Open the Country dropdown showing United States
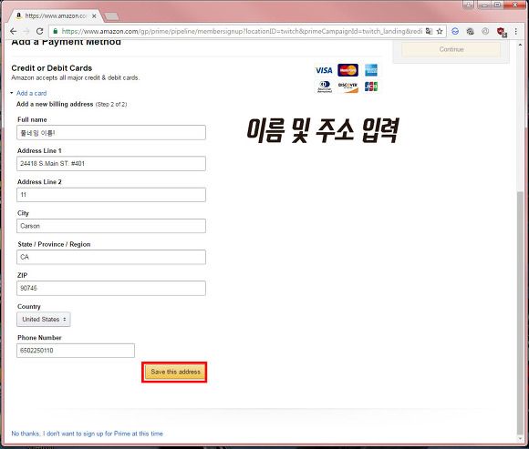Screen dimensions: 529x449 [x=44, y=320]
